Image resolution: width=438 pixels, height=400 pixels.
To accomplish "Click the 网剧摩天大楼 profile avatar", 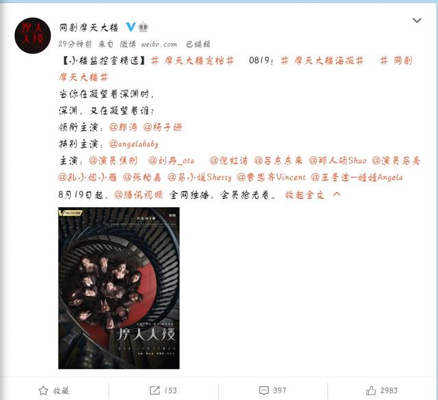I will coord(33,36).
